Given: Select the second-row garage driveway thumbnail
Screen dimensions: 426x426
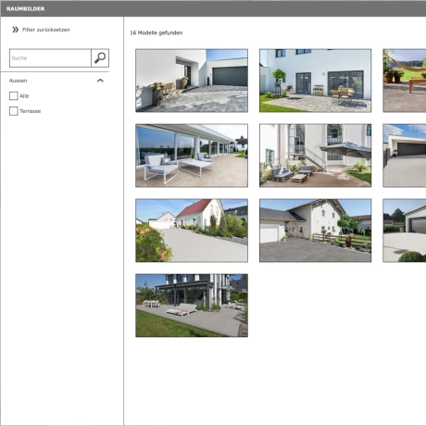Looking at the screenshot, I should 405,156.
